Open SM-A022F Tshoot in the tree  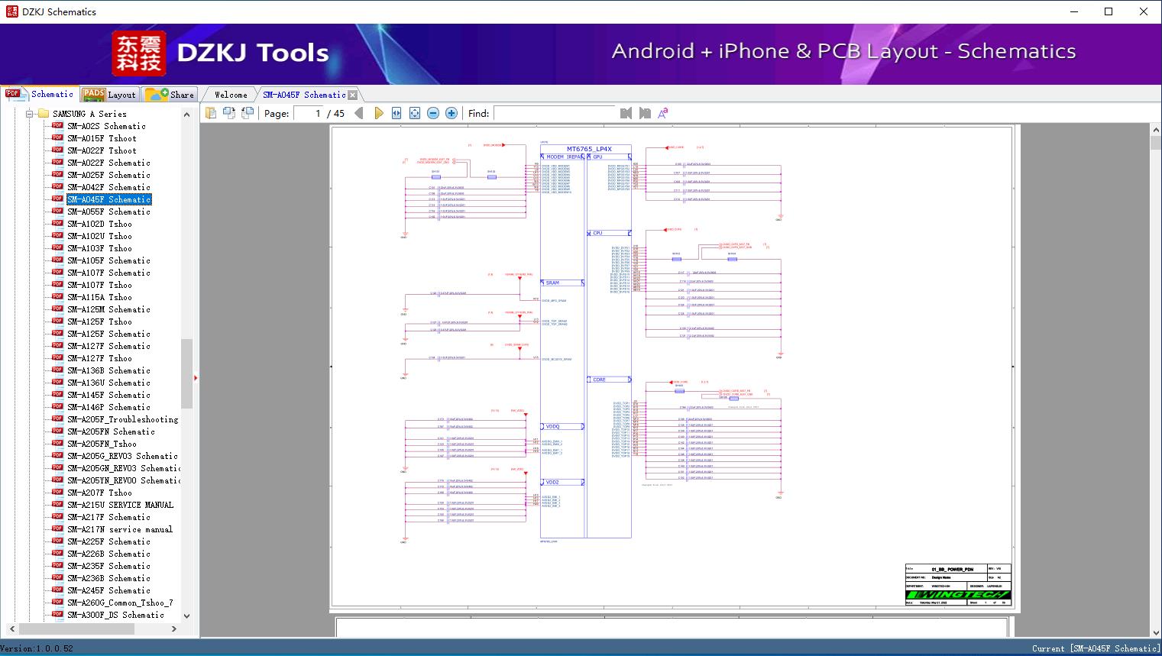point(102,150)
